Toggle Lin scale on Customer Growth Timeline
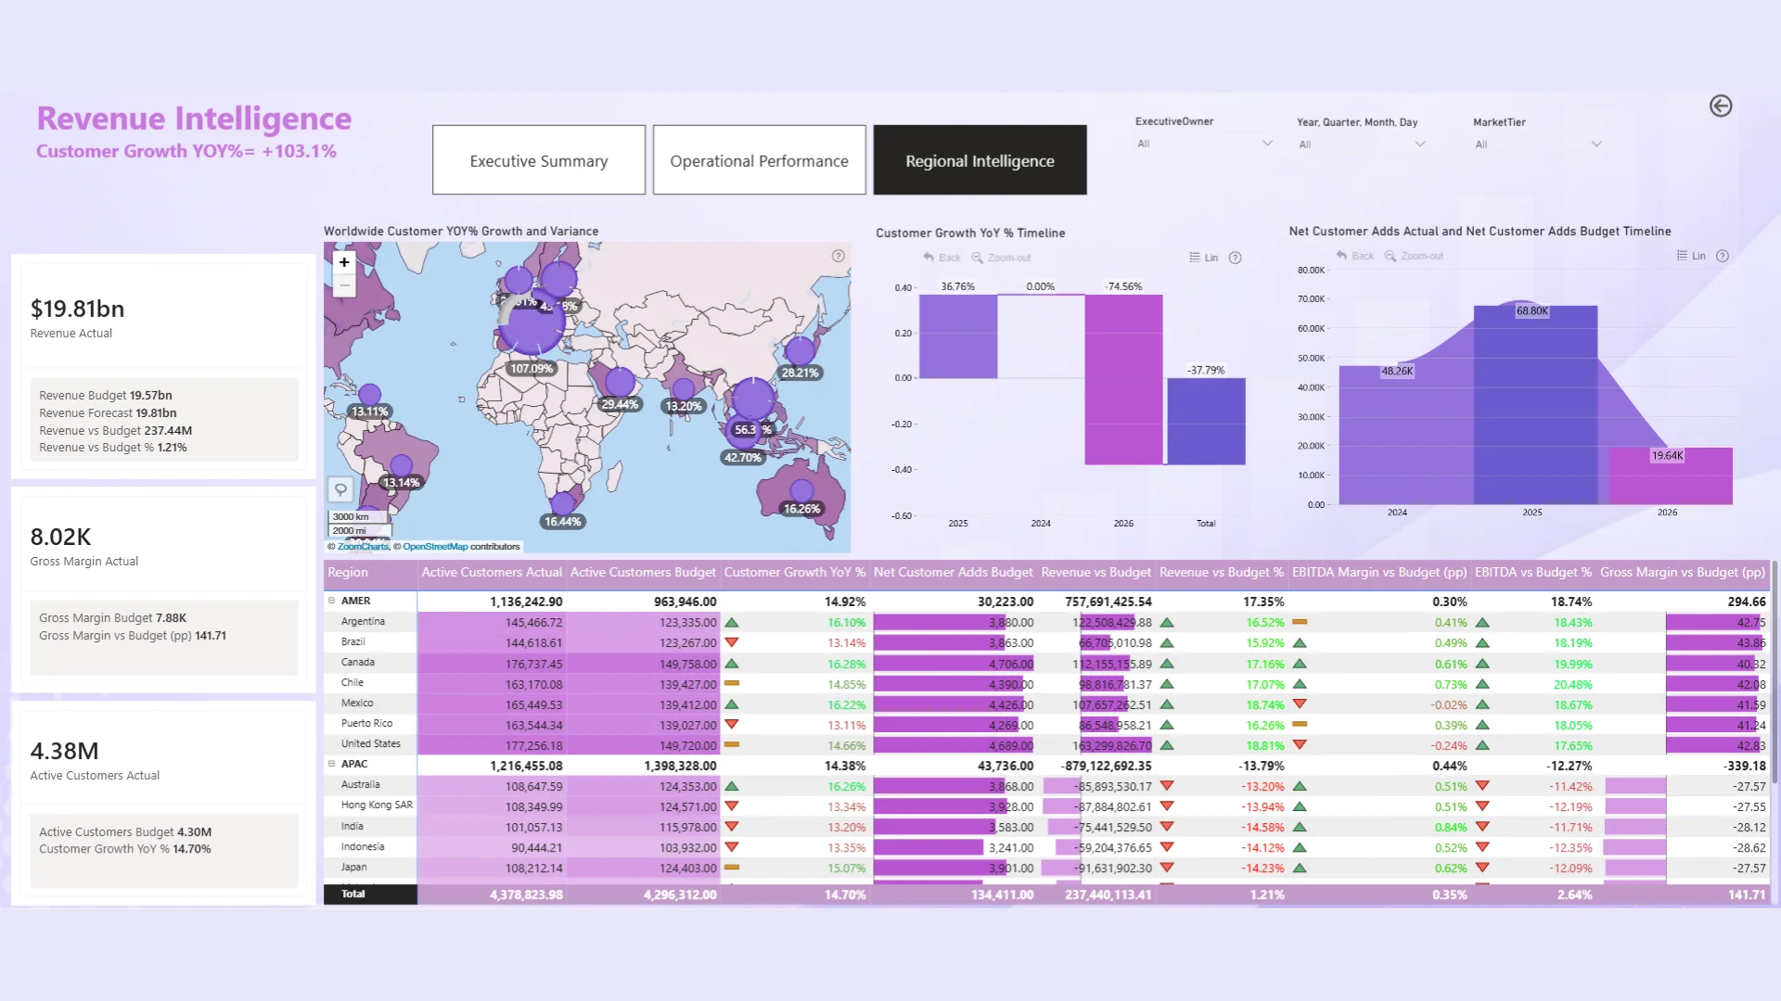 click(x=1204, y=258)
